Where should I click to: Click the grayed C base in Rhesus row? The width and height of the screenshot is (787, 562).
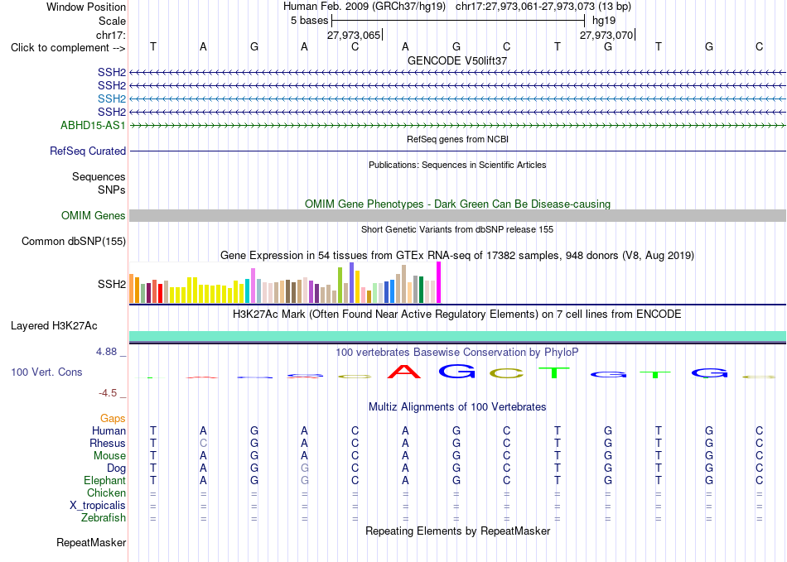coord(203,443)
